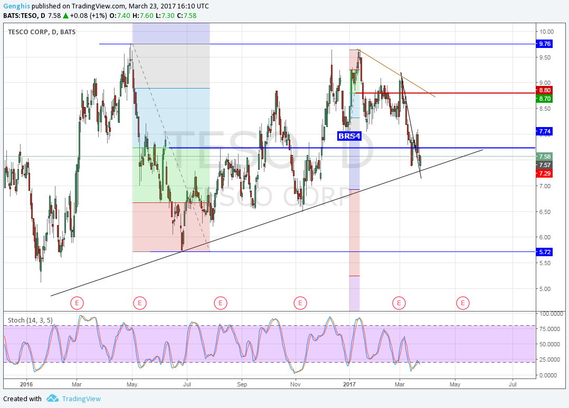Click the 8.80 red price label
The image size is (569, 408).
pos(544,90)
